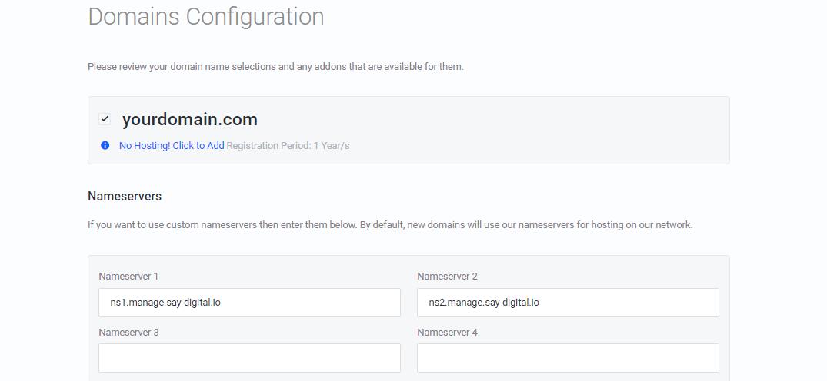827x381 pixels.
Task: Untick the yourdomain.com checkbox
Action: [105, 119]
